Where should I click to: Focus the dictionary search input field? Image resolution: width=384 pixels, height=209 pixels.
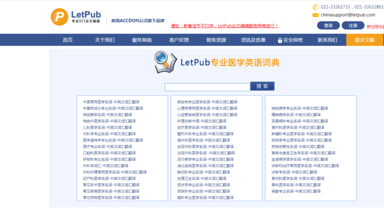(207, 87)
